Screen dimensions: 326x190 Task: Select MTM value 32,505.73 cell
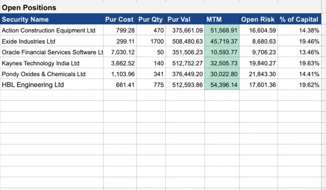click(222, 63)
